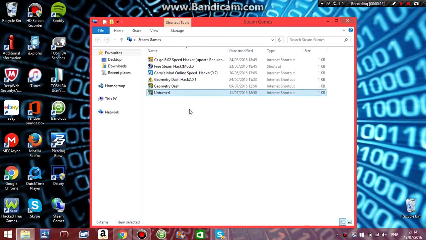Image resolution: width=426 pixels, height=240 pixels.
Task: Launch Bandicut from desktop
Action: tap(58, 111)
